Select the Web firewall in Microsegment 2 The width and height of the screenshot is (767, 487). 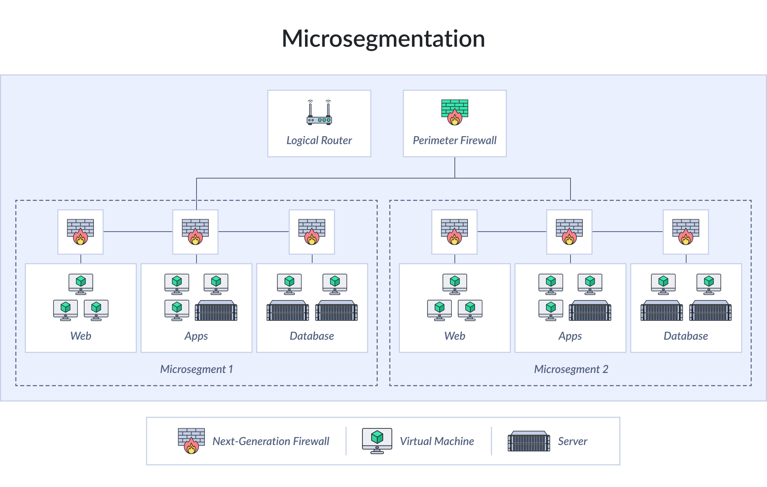point(454,232)
